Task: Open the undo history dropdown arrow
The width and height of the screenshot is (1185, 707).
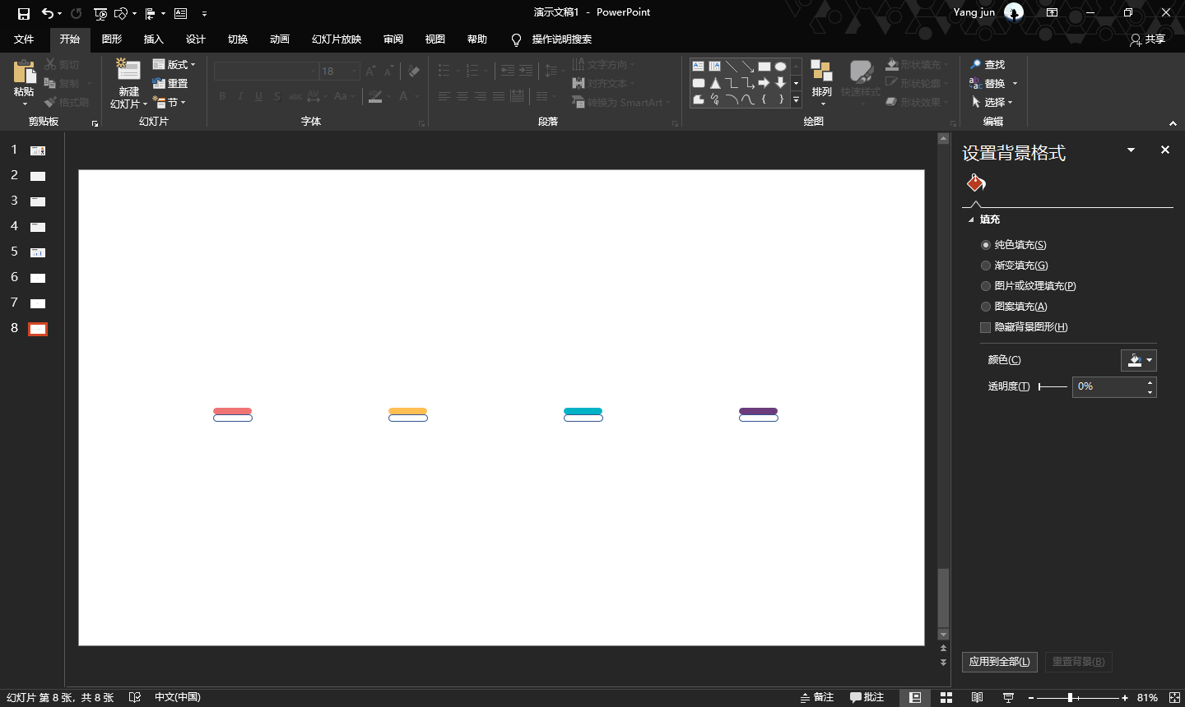Action: (x=61, y=13)
